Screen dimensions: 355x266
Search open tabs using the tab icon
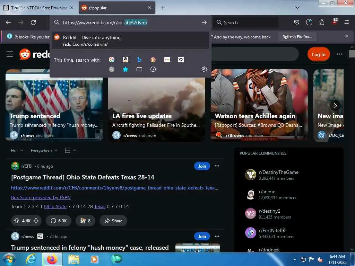pyautogui.click(x=139, y=69)
